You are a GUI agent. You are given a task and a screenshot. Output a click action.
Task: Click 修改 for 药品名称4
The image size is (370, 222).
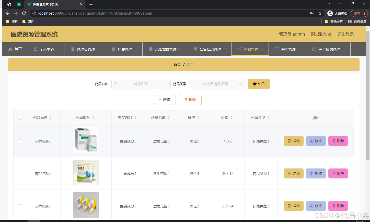[x=316, y=173]
